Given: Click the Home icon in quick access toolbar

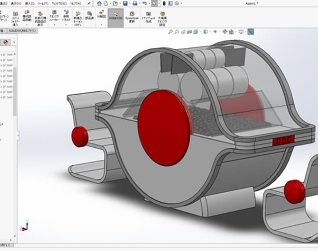Looking at the screenshot, I should [x=99, y=3].
